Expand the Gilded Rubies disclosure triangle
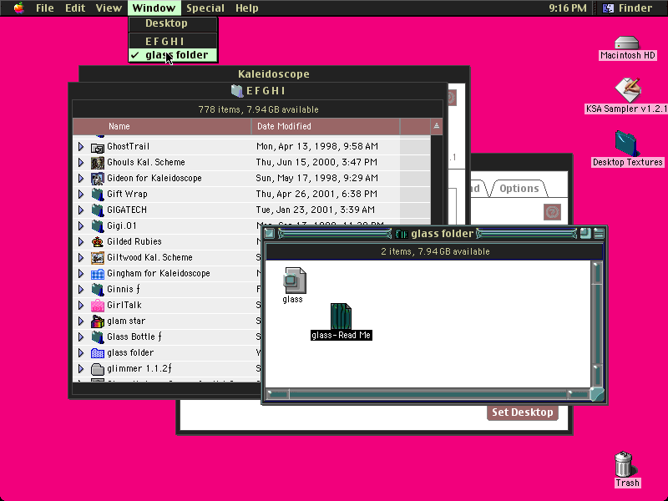This screenshot has width=668, height=501. 80,242
